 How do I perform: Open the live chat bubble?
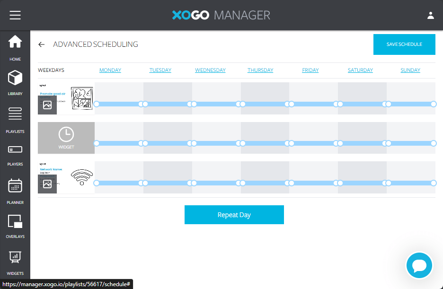[x=419, y=265]
